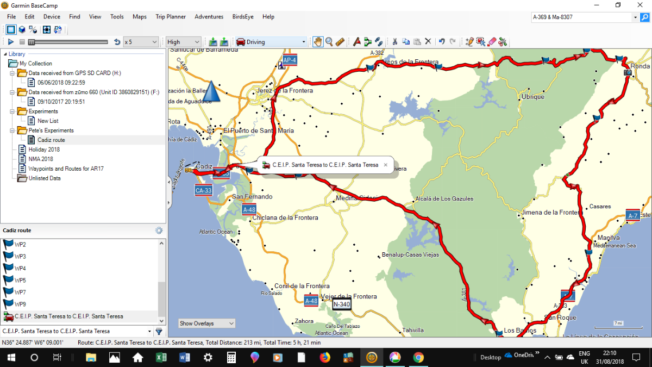The image size is (652, 367).
Task: Switch to the 2D map view icon
Action: pyautogui.click(x=11, y=29)
